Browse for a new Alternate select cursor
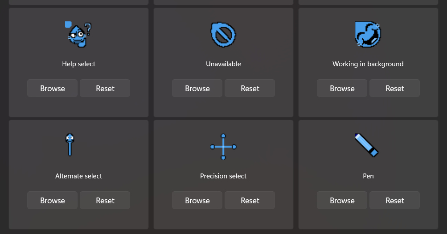 (x=53, y=200)
